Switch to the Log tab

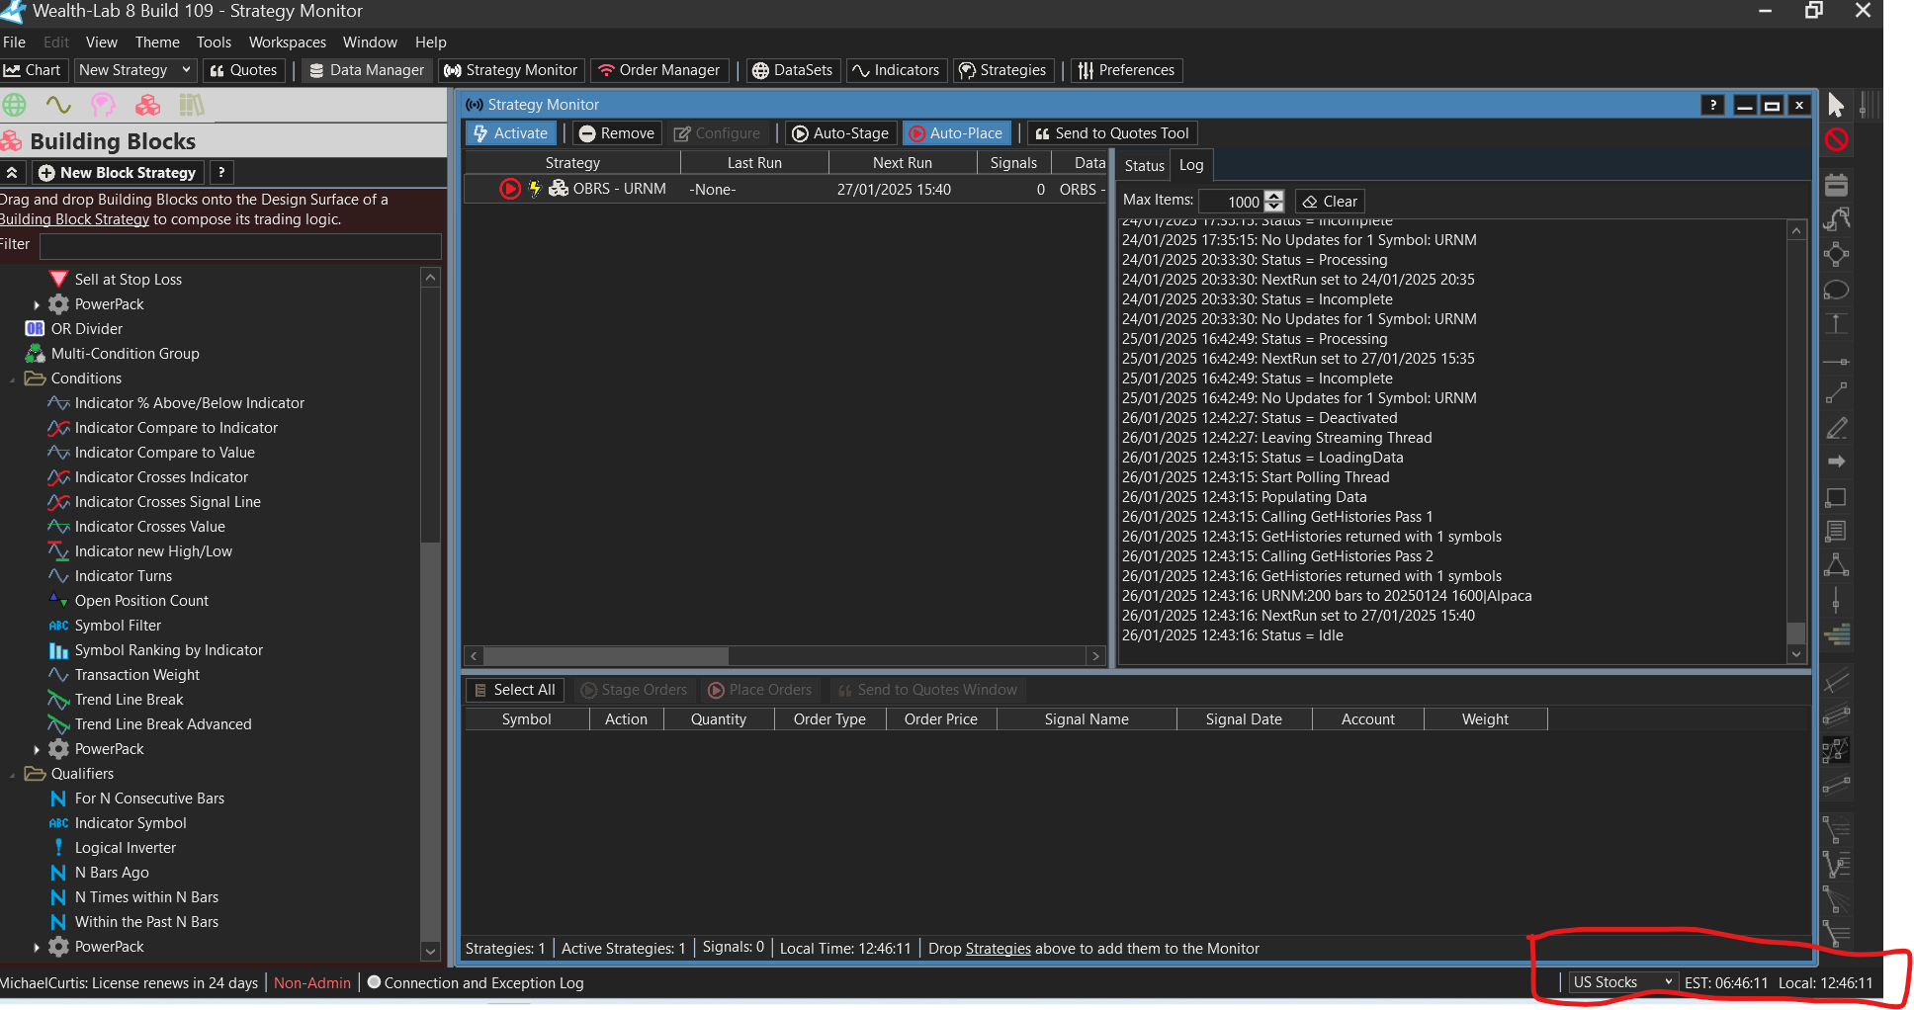pyautogui.click(x=1191, y=165)
